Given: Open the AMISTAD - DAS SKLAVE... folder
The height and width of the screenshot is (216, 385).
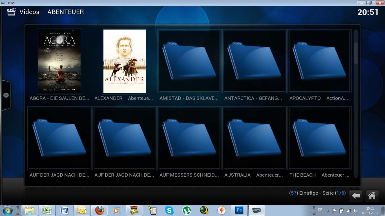Looking at the screenshot, I should tap(189, 61).
